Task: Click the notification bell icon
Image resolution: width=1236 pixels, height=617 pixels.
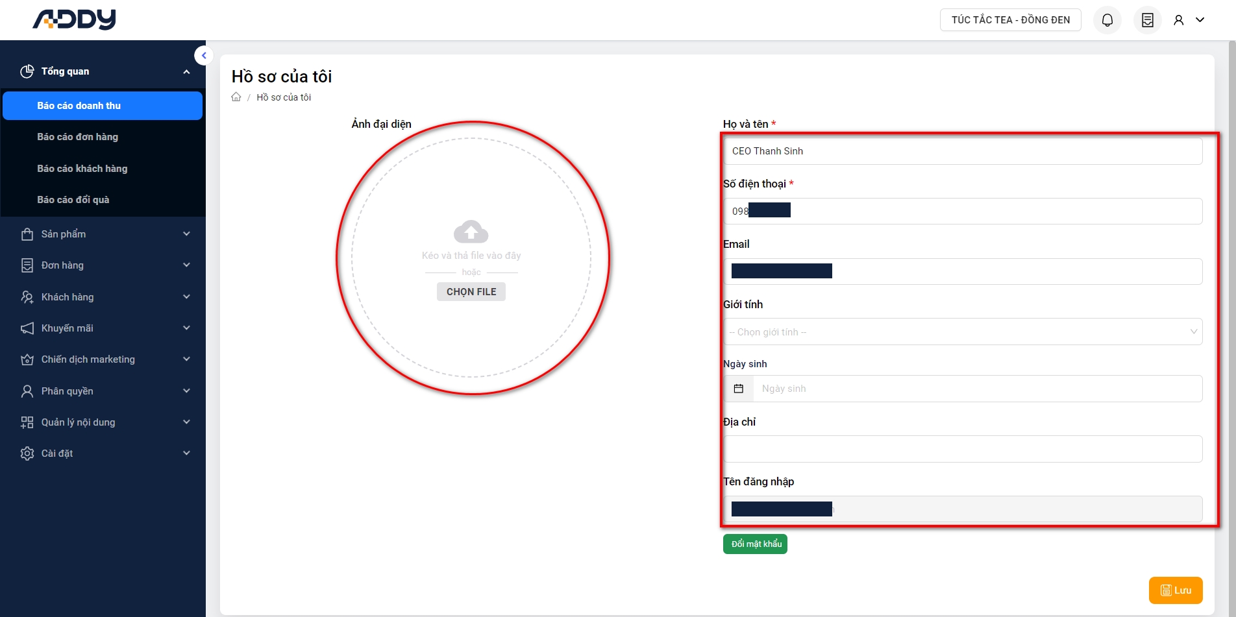Action: click(x=1107, y=20)
